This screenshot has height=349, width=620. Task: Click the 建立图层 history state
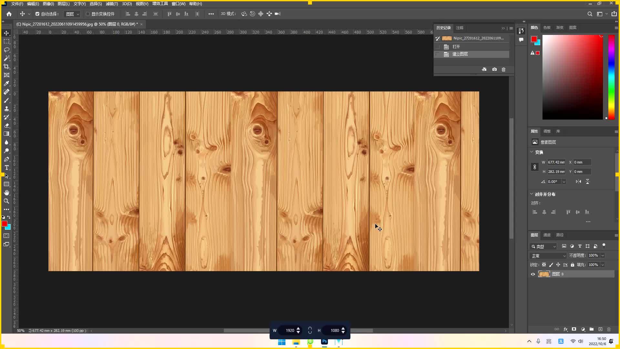click(x=460, y=54)
